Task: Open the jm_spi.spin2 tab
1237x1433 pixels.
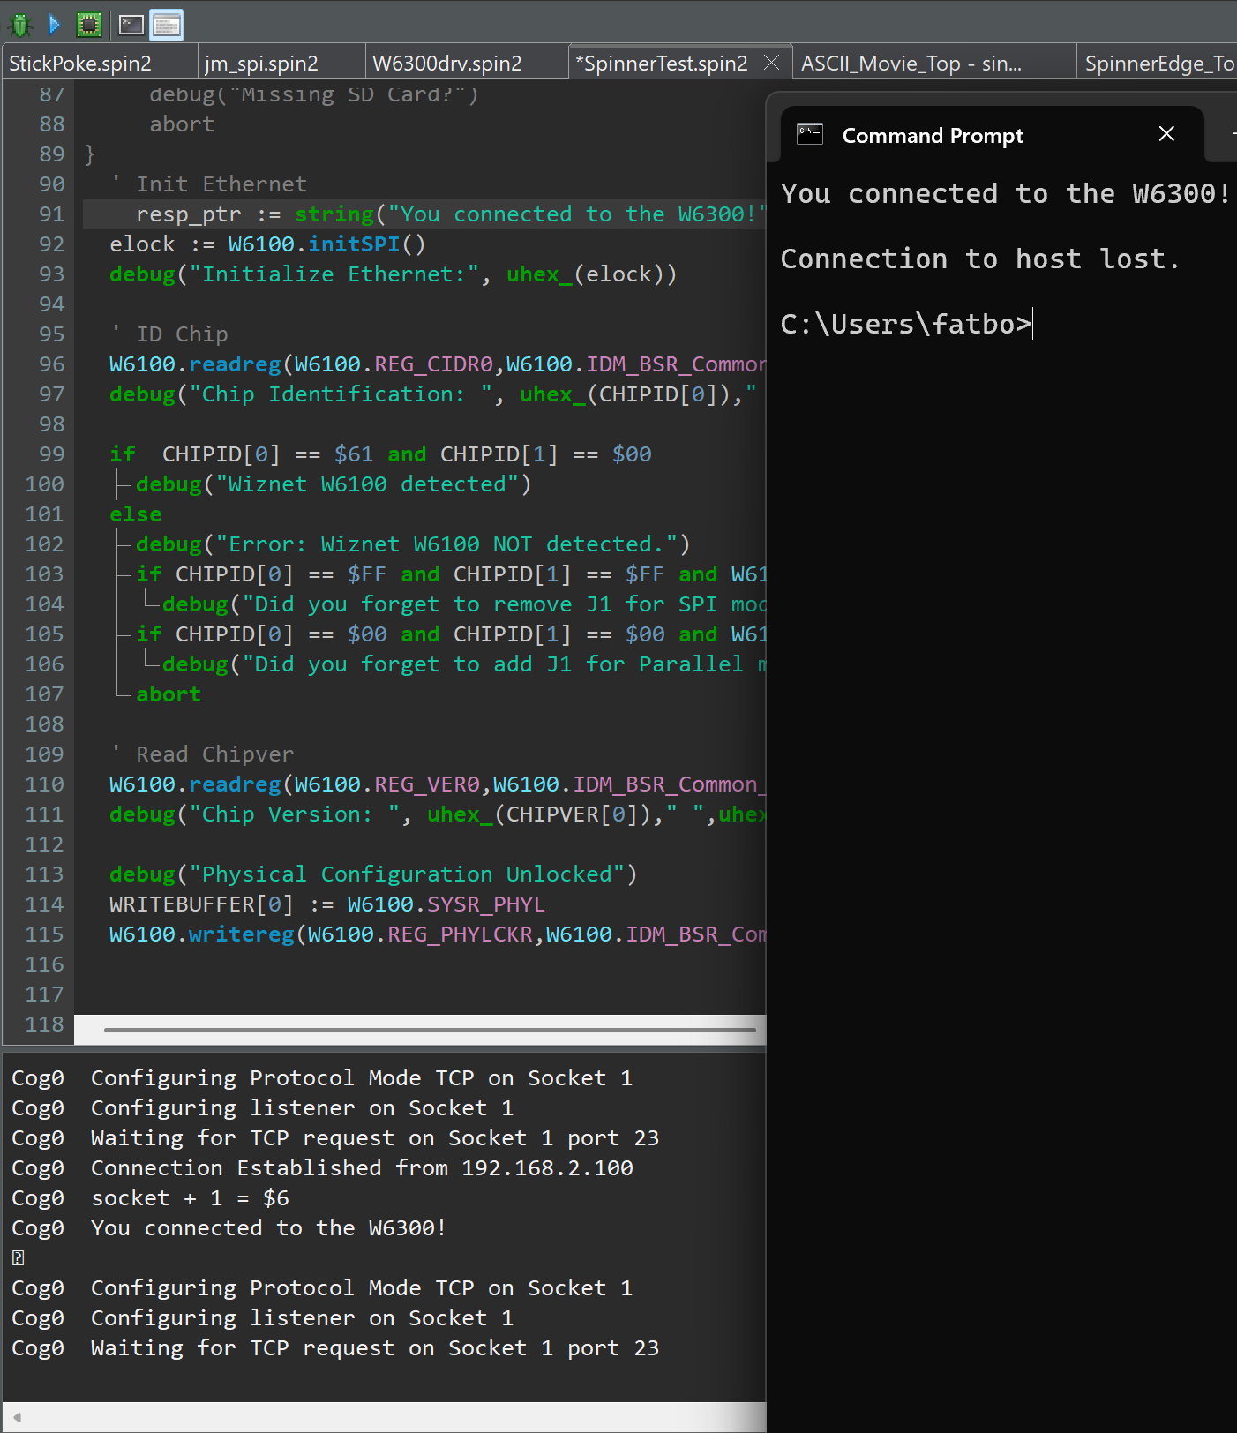Action: pos(262,64)
